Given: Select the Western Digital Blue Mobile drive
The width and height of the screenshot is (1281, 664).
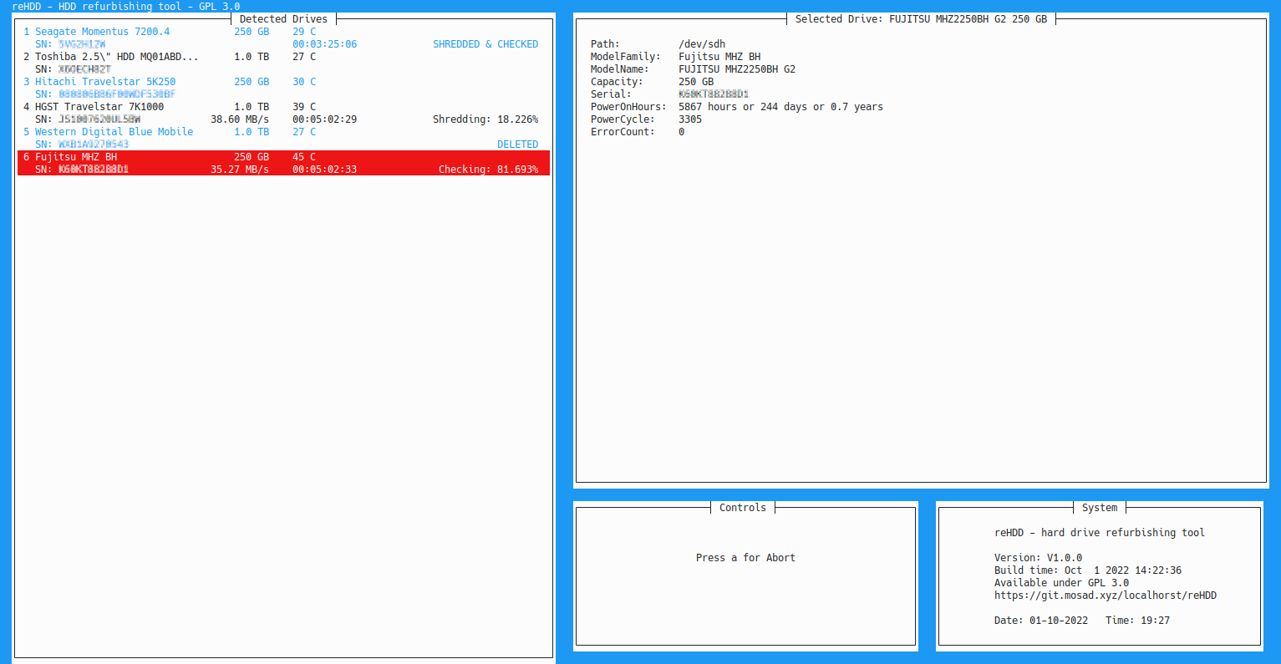Looking at the screenshot, I should (x=114, y=132).
